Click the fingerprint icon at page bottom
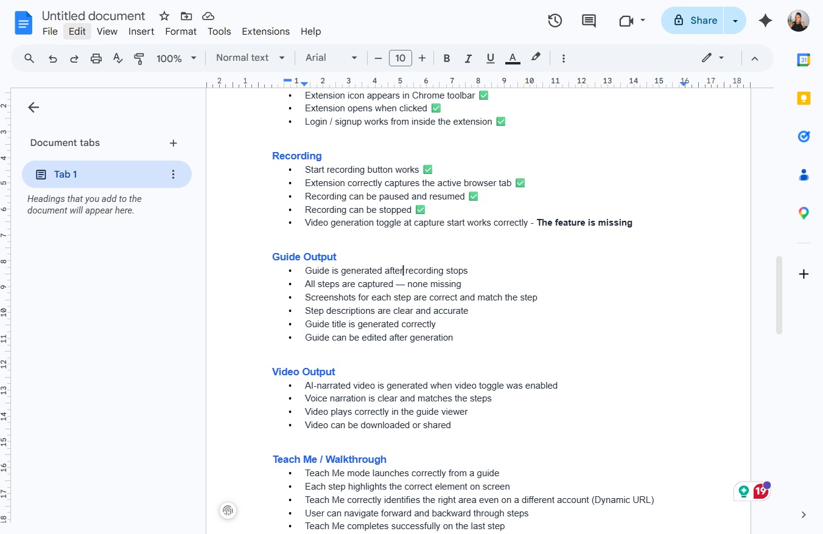Screen dimensions: 823x534 tap(228, 511)
